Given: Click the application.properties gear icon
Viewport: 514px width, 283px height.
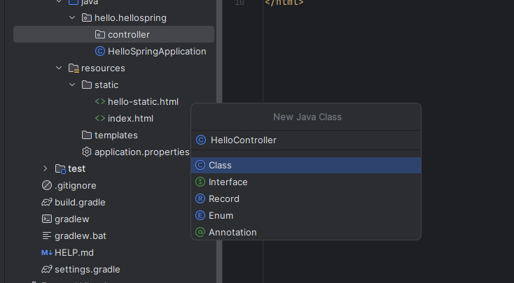Looking at the screenshot, I should point(87,152).
